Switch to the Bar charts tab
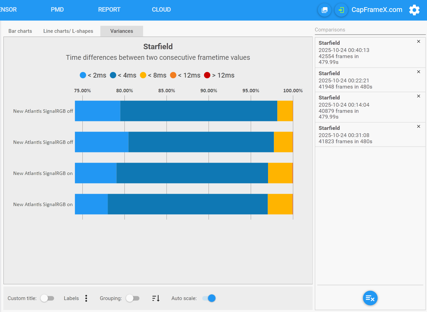 coord(20,31)
